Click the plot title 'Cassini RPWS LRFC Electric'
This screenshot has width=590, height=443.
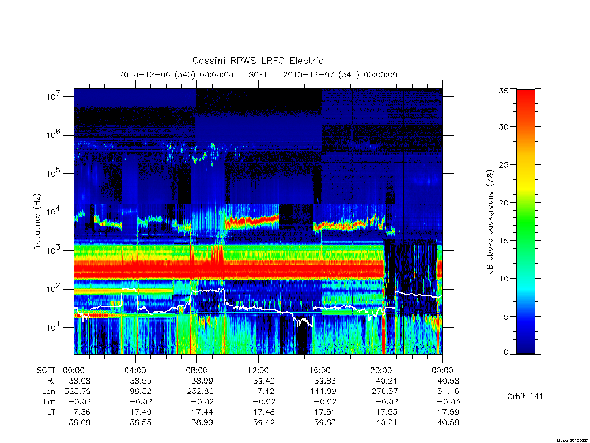[x=258, y=61]
